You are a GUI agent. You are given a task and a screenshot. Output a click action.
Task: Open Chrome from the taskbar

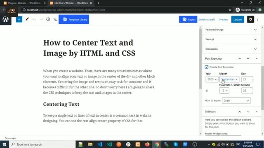(x=157, y=144)
